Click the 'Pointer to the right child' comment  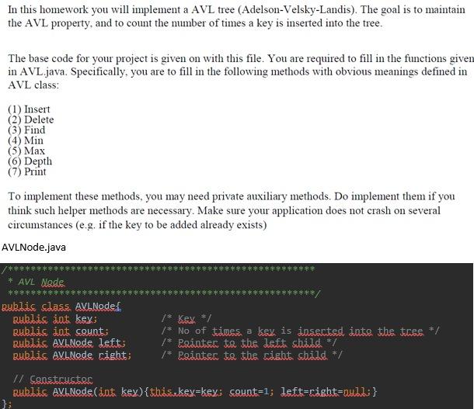[252, 355]
